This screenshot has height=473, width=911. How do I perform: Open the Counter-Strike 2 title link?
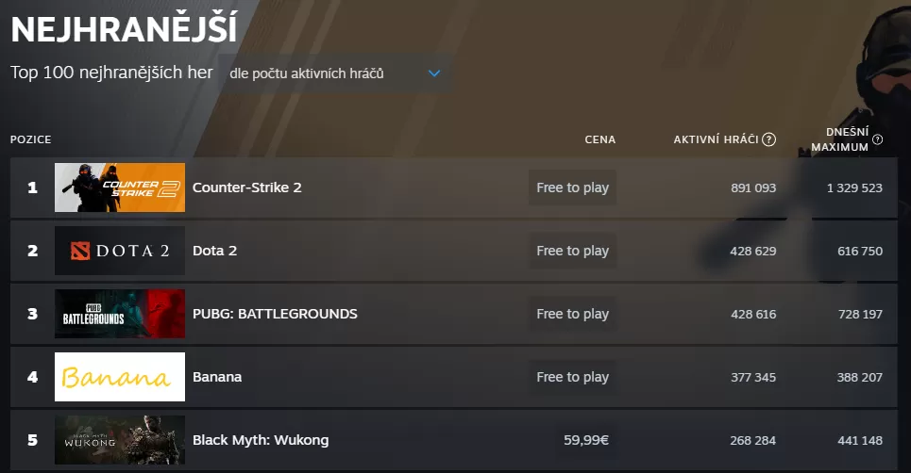pyautogui.click(x=246, y=188)
